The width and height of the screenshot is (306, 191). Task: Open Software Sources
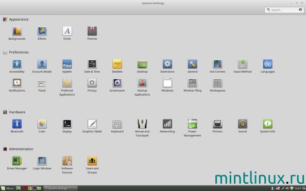click(67, 165)
